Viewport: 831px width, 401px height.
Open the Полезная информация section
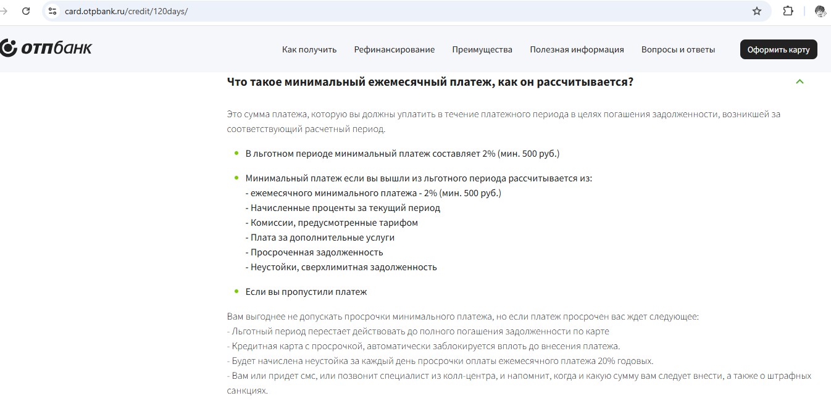pyautogui.click(x=577, y=49)
